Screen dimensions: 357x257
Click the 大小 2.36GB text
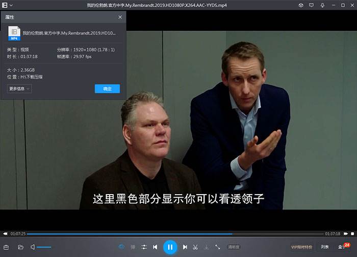pyautogui.click(x=21, y=70)
